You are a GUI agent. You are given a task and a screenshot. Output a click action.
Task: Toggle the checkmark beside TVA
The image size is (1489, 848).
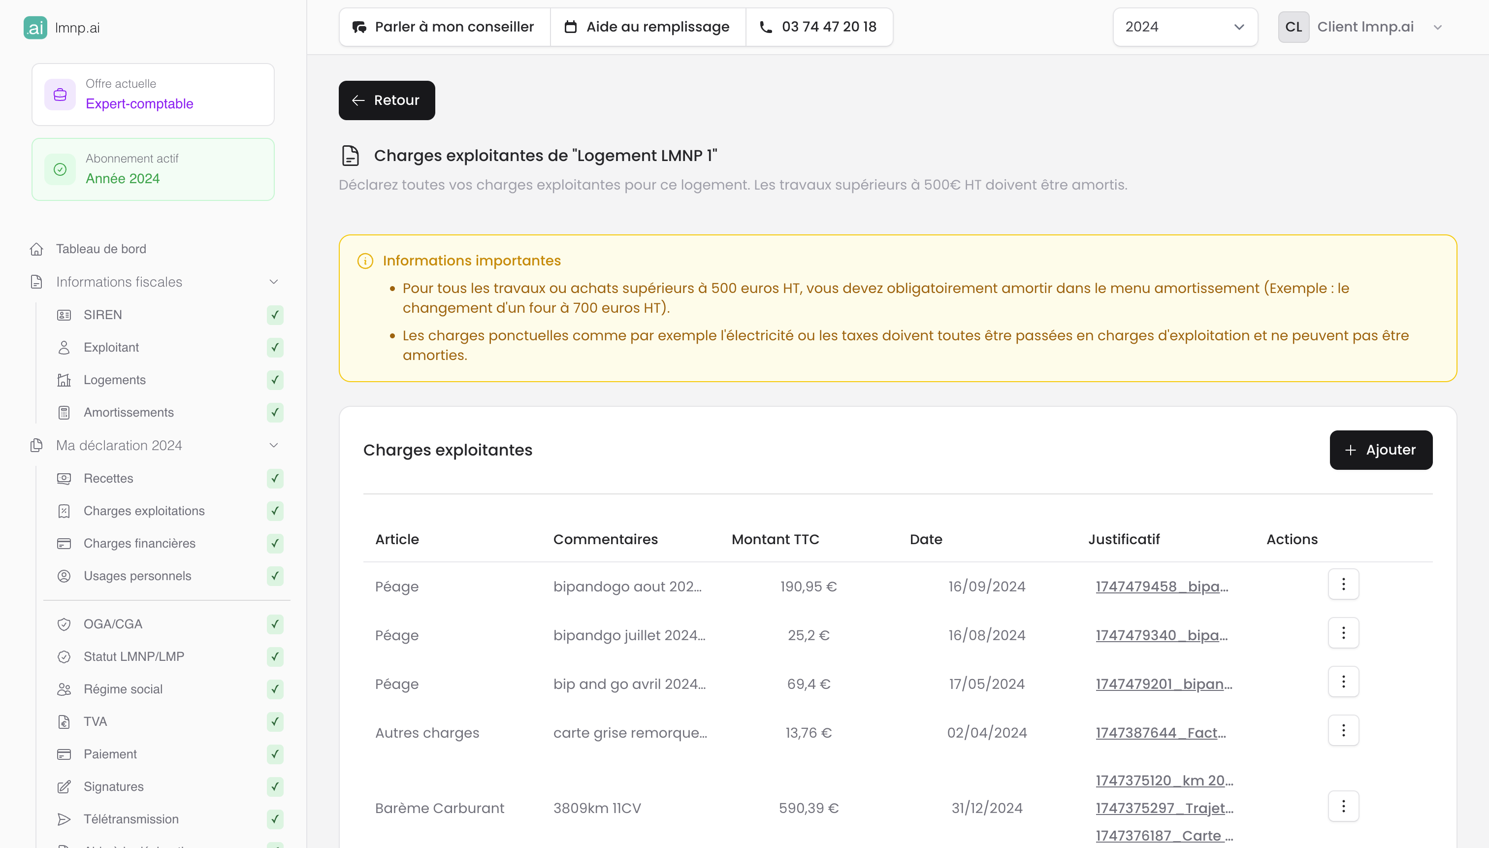(274, 721)
